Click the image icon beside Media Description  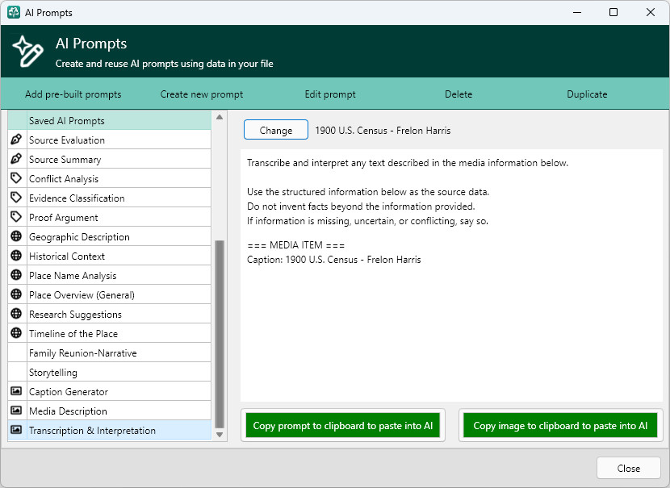coord(16,411)
